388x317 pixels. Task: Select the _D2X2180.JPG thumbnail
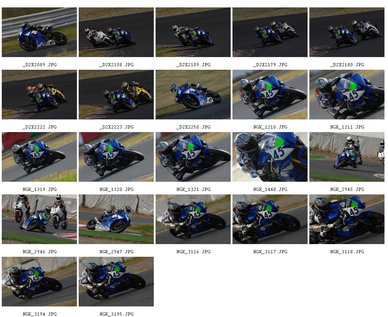[347, 32]
